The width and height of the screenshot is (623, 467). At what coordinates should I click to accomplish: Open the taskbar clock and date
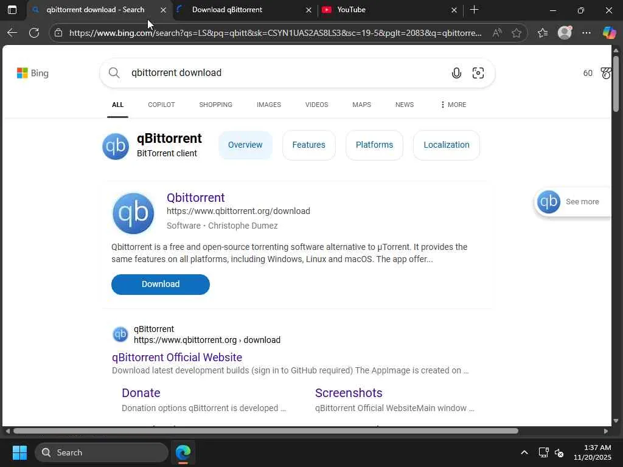click(593, 452)
